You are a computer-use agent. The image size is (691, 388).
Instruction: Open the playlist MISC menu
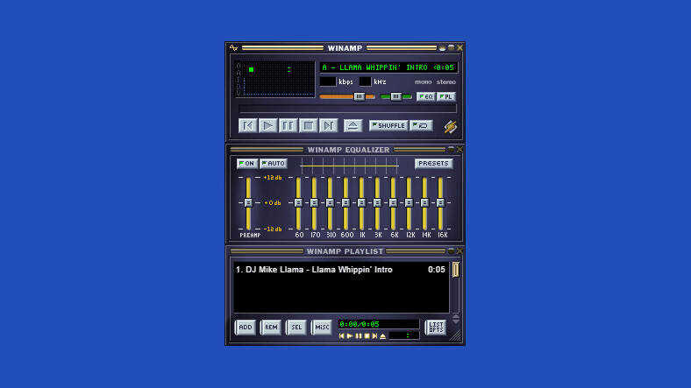pyautogui.click(x=322, y=327)
